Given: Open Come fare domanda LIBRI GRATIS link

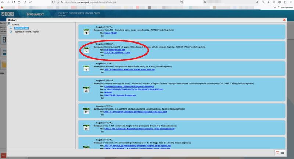Looking at the screenshot, I should click(129, 86).
